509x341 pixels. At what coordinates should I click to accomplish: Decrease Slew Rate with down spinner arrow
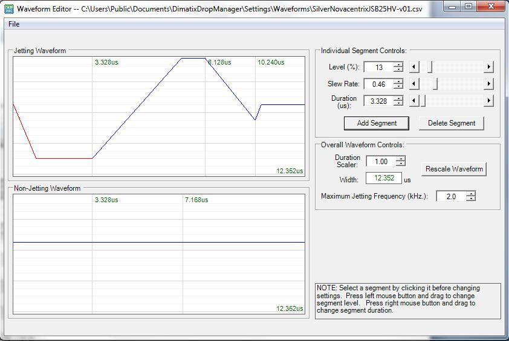pyautogui.click(x=398, y=86)
